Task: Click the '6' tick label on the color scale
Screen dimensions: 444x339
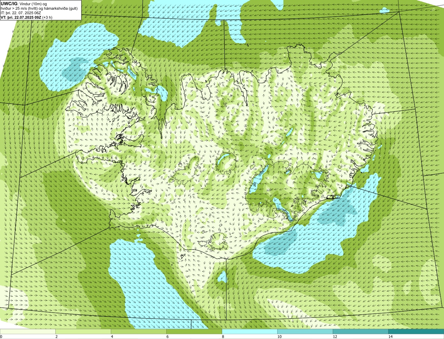Action: coord(167,337)
